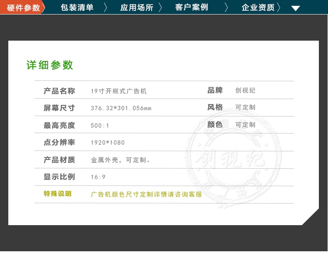The height and width of the screenshot is (255, 328).
Task: Select the value 19寸开框式广告机
Action: click(x=119, y=91)
